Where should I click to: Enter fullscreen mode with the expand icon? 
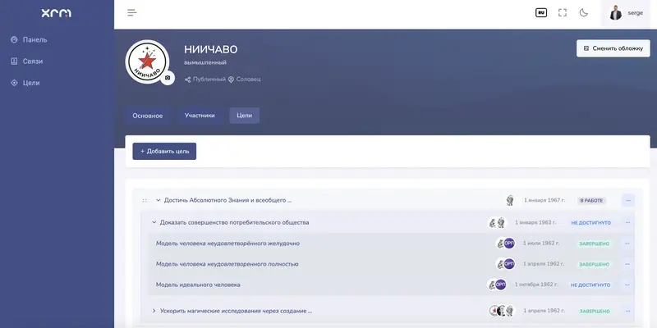pos(563,13)
